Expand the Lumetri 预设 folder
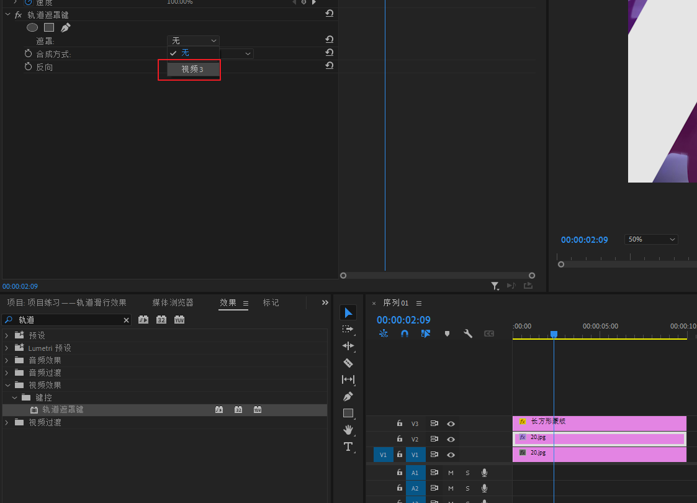This screenshot has width=697, height=503. 7,348
